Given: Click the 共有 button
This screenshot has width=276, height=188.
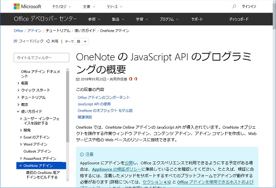Looking at the screenshot, I should coord(52,41).
